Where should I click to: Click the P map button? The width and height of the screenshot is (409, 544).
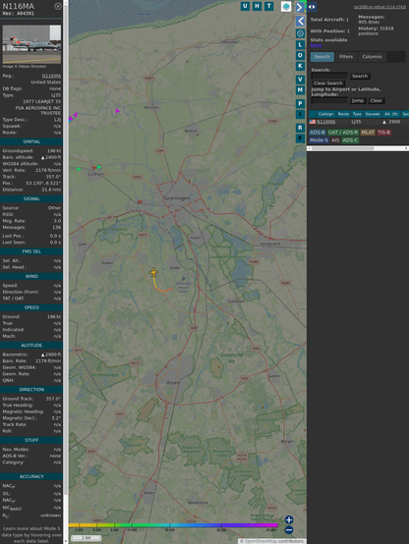click(x=300, y=104)
